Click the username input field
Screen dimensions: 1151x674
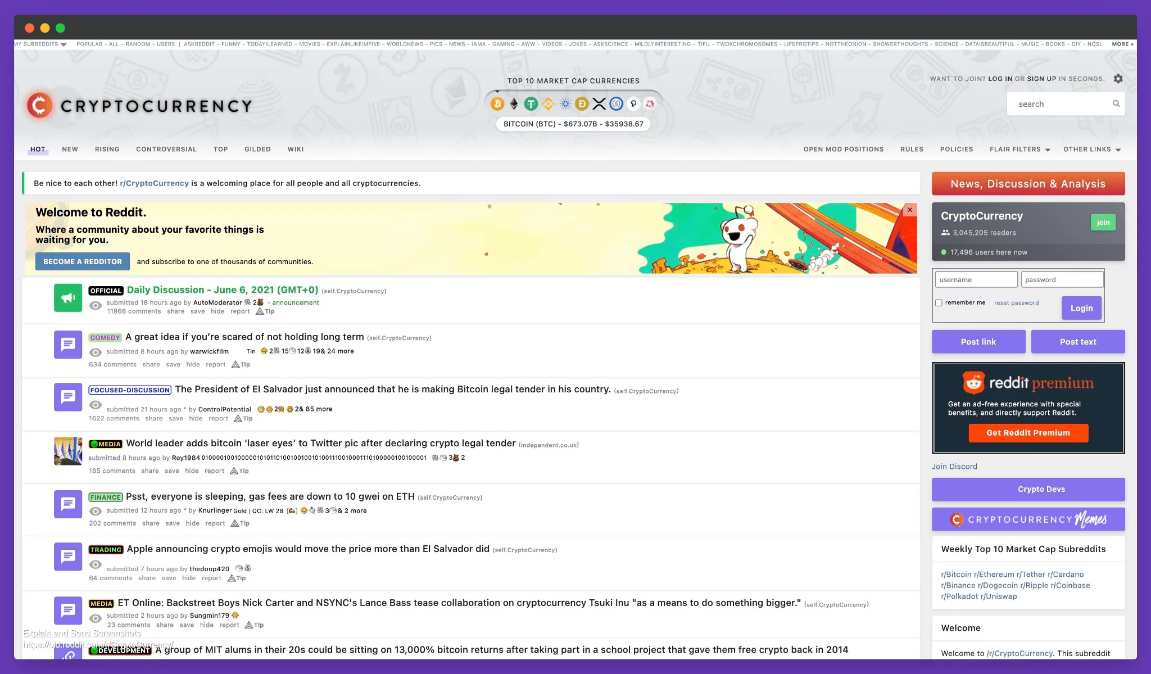976,279
